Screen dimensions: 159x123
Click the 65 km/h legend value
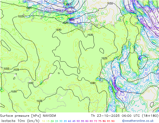click(91, 121)
